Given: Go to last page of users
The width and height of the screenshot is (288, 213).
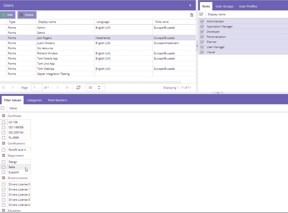Looking at the screenshot, I should (x=67, y=88).
